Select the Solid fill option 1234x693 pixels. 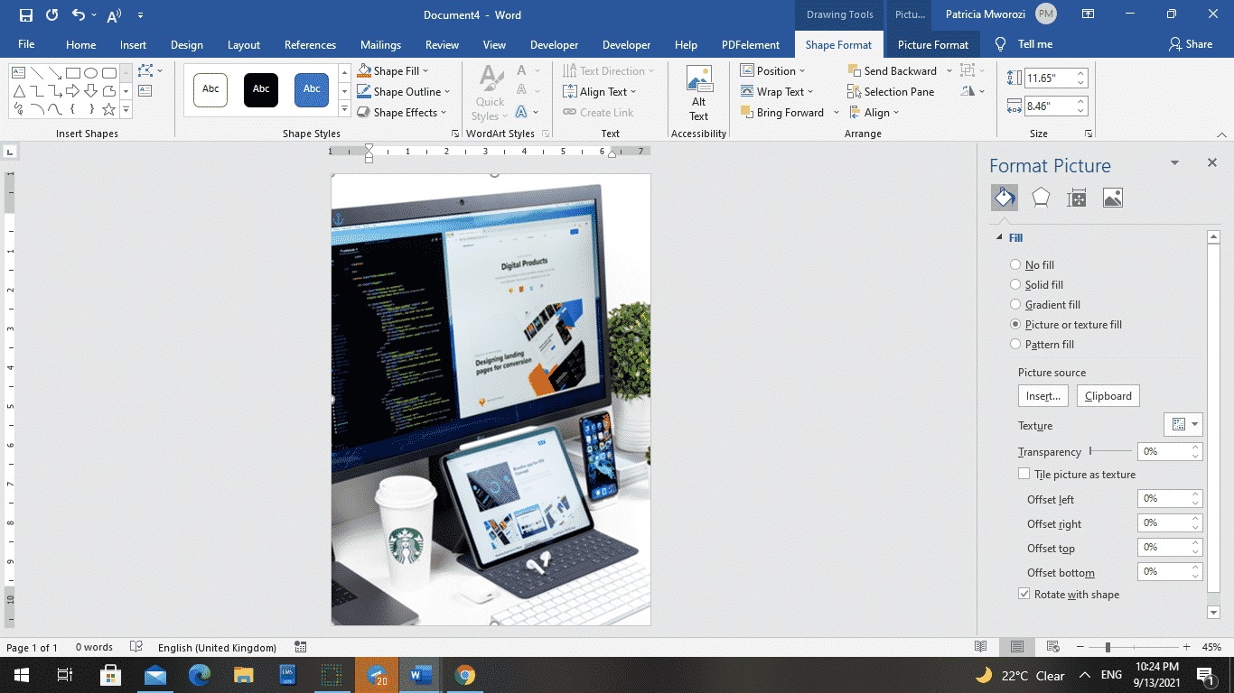click(1014, 284)
